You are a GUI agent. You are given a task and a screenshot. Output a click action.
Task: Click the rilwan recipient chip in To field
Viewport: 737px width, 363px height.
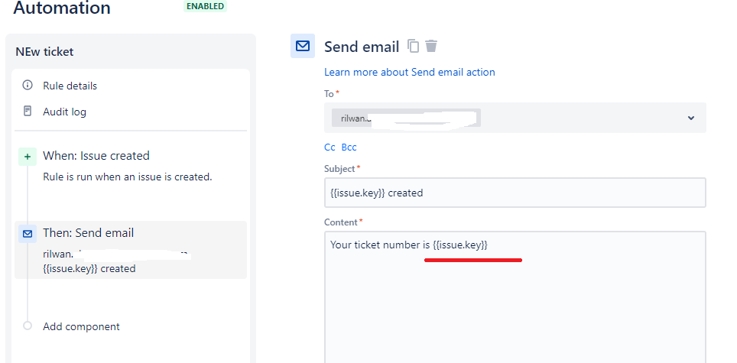coord(406,118)
